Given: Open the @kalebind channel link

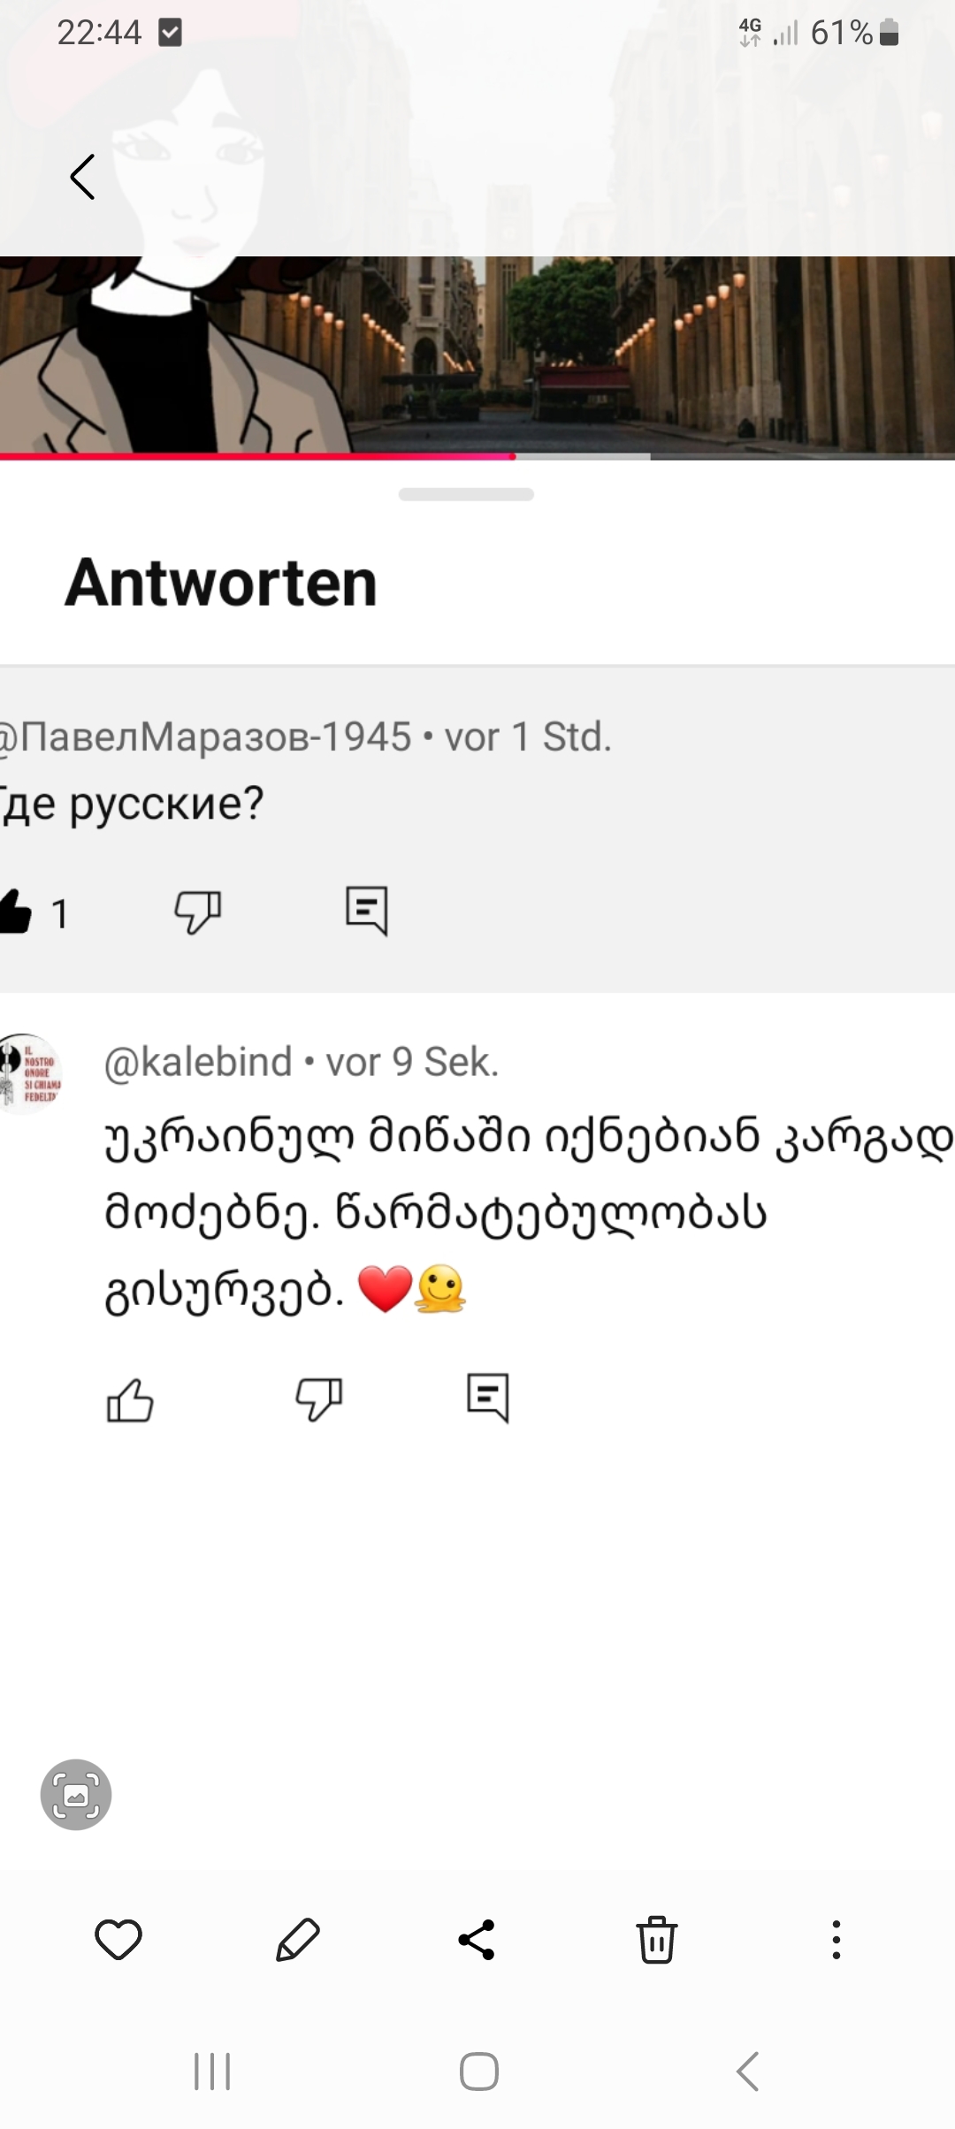Looking at the screenshot, I should tap(198, 1062).
